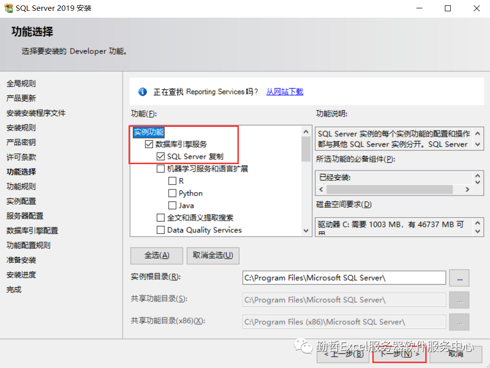Click feature list scroll down arrow
The height and width of the screenshot is (368, 490).
[306, 231]
